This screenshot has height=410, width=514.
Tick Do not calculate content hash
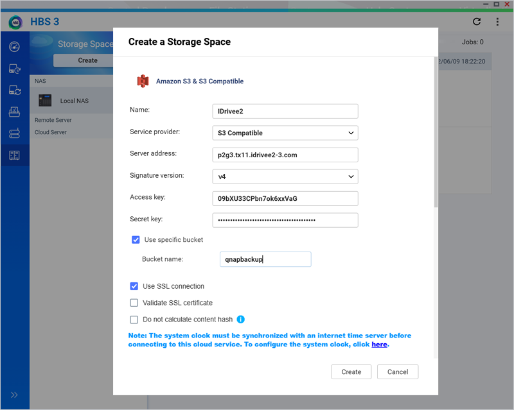[x=134, y=320]
